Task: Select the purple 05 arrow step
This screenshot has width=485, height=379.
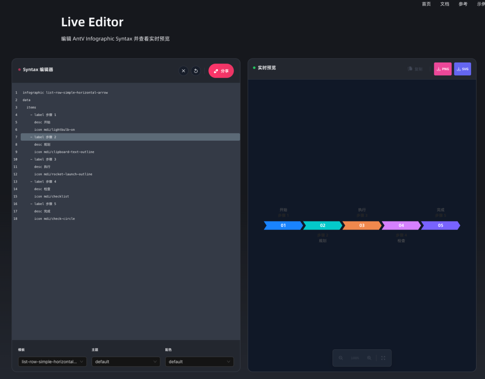Action: (440, 225)
